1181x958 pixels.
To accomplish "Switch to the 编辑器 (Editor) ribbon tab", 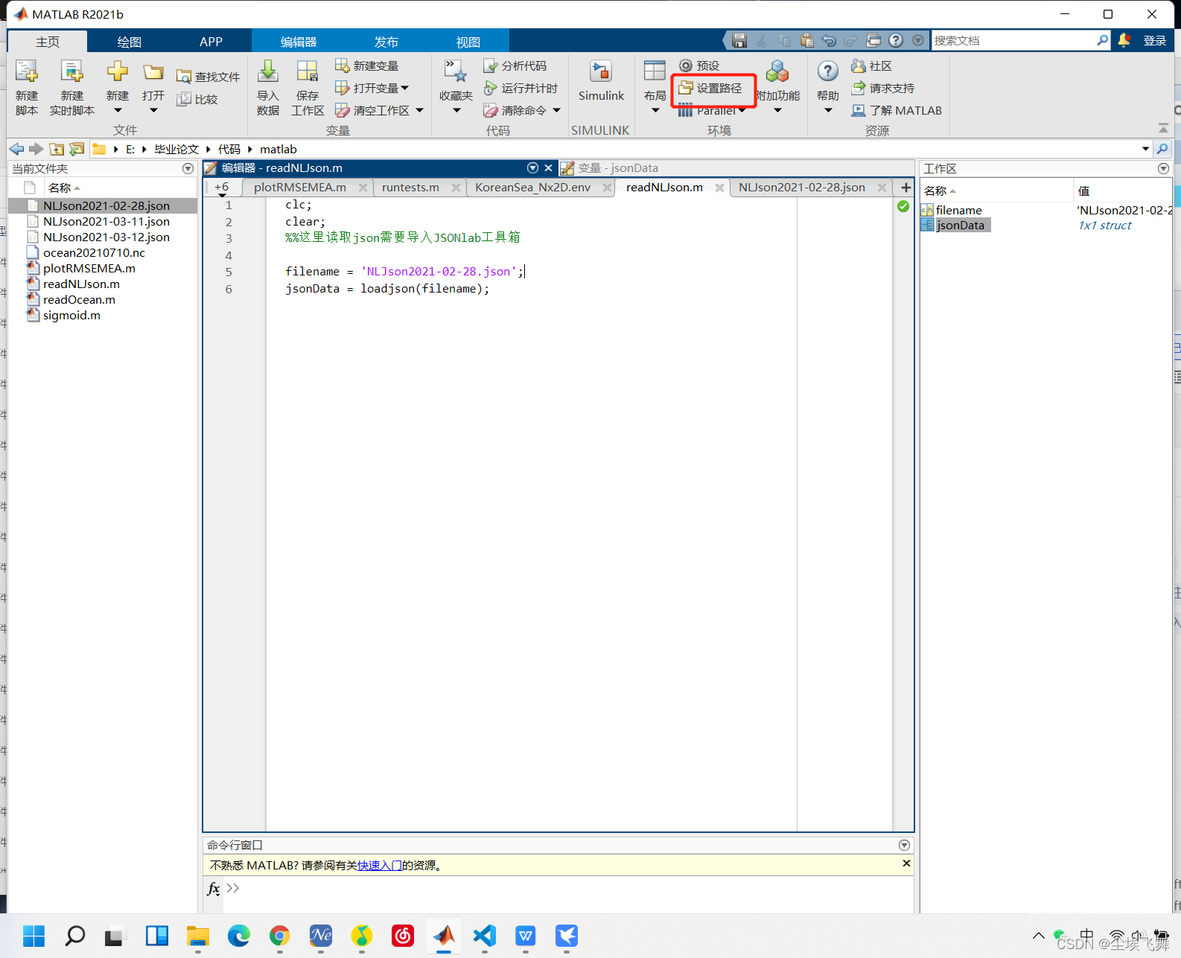I will (298, 42).
